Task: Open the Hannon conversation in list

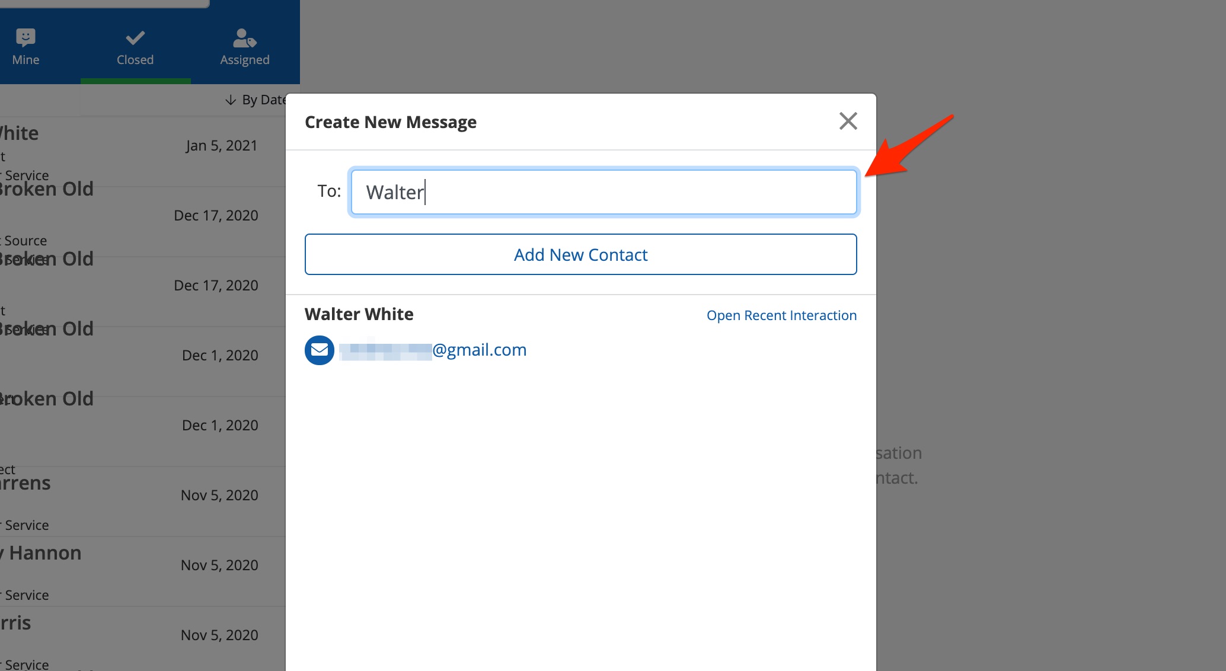Action: pyautogui.click(x=142, y=570)
